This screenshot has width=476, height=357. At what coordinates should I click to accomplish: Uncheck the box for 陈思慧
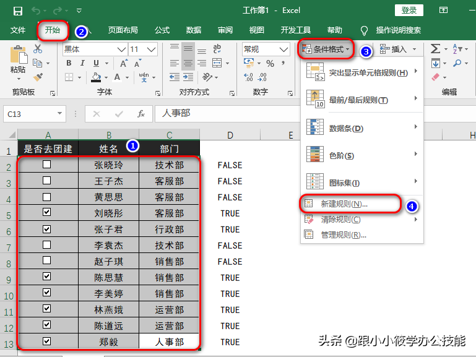click(x=47, y=277)
